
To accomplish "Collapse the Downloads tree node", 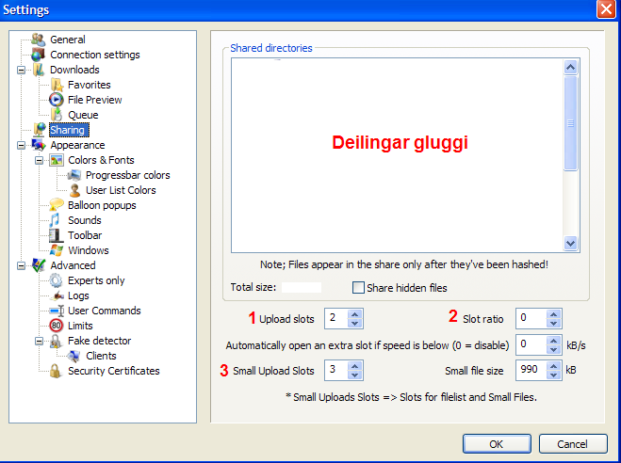I will [x=21, y=70].
